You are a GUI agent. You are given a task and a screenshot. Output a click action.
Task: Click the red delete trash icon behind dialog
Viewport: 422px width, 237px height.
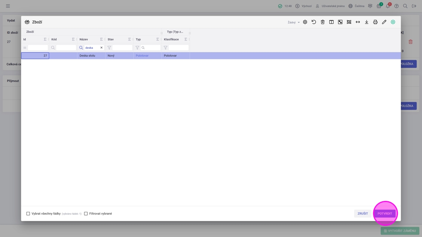410,42
